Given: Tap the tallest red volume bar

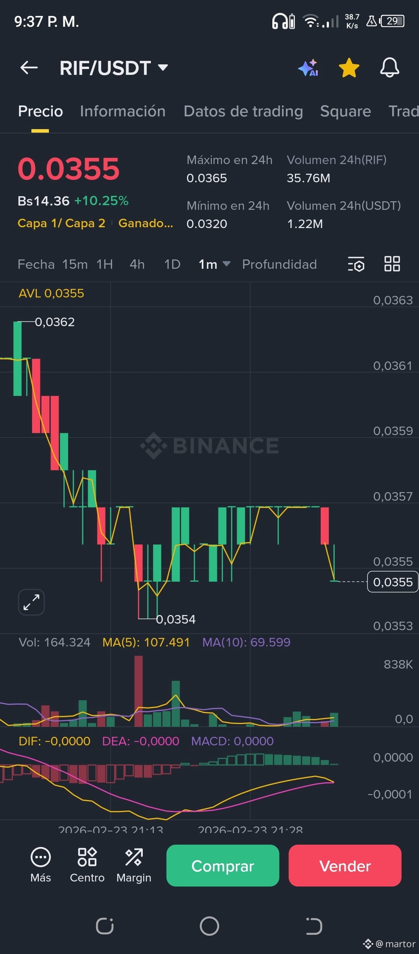Looking at the screenshot, I should 139,691.
